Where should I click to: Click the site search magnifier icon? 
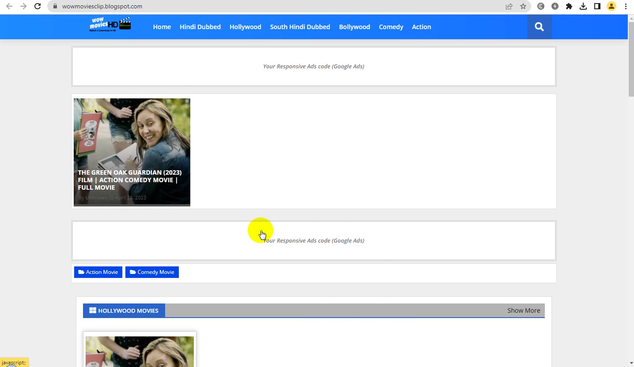point(539,27)
